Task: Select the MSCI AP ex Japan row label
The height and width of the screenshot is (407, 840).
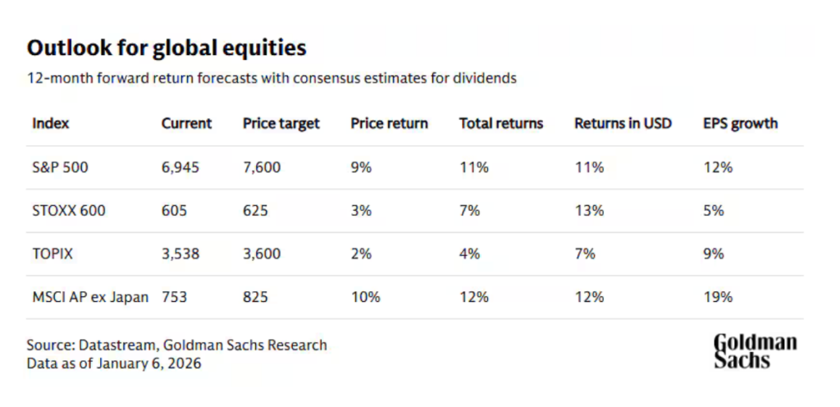Action: [x=90, y=297]
